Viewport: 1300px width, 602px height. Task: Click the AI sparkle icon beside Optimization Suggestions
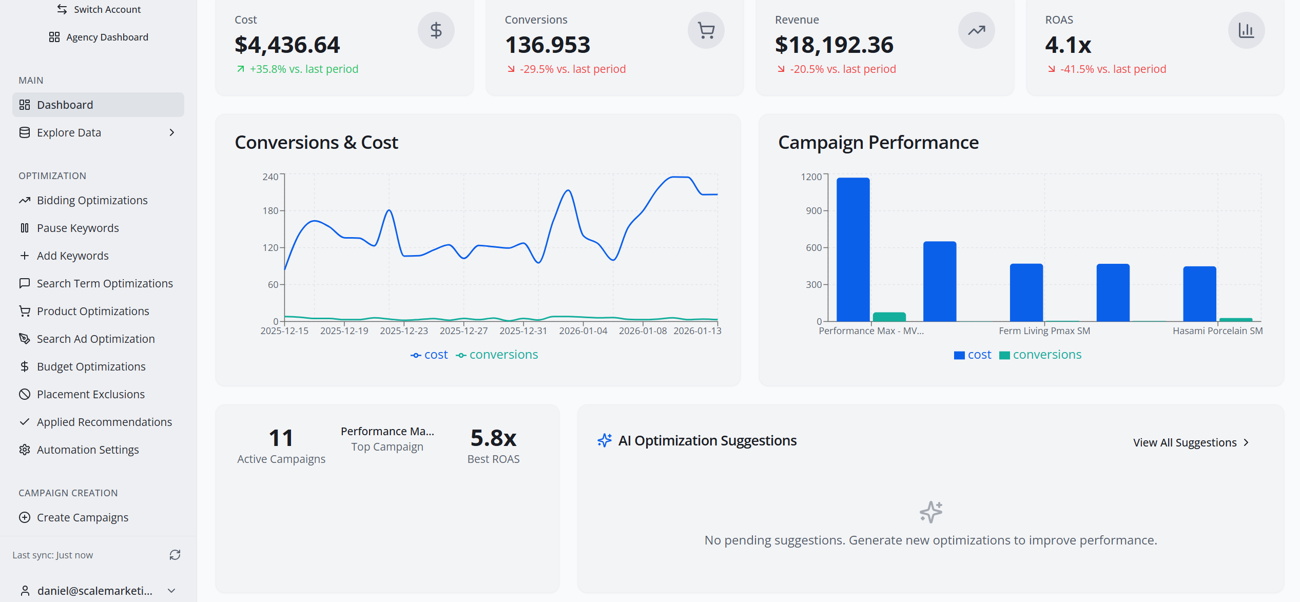tap(604, 440)
